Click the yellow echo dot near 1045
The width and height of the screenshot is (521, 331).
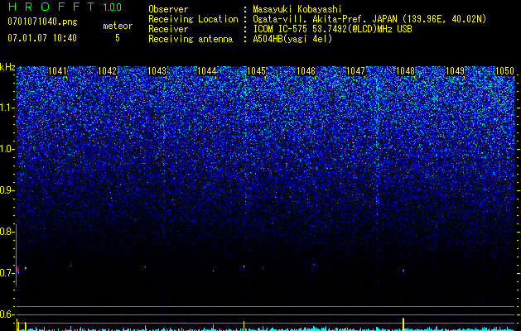[244, 266]
